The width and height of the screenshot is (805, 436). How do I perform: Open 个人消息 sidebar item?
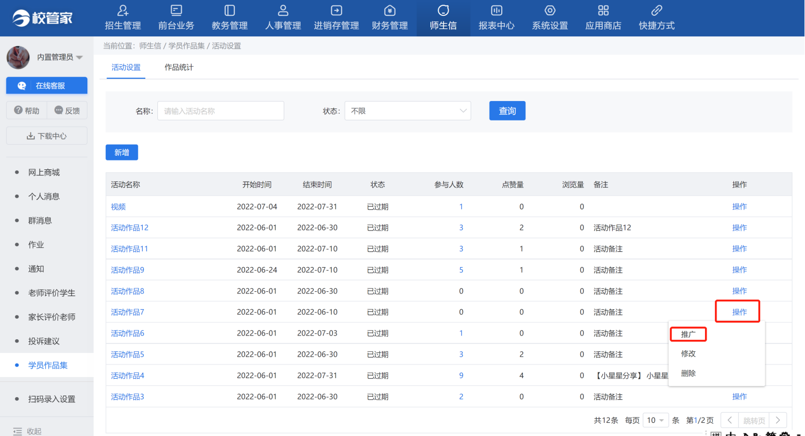[x=44, y=196]
